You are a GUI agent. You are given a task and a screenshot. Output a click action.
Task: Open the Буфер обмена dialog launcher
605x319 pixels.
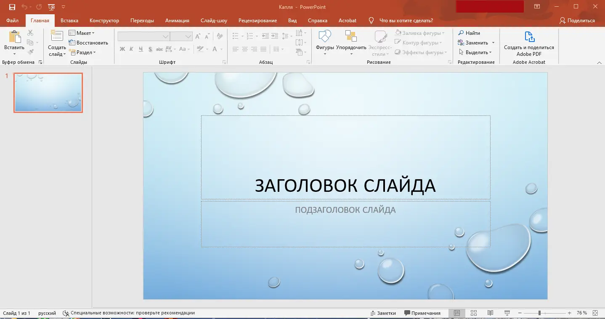tap(40, 62)
